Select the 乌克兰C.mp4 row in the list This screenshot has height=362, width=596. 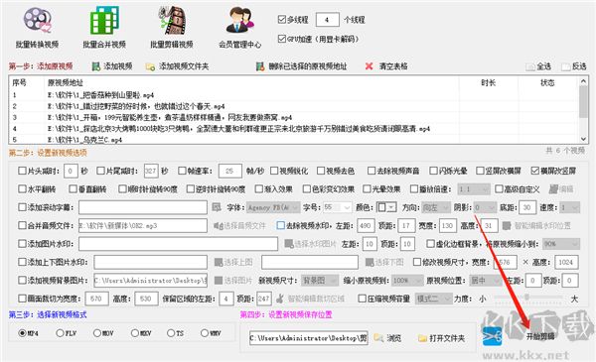coord(232,139)
